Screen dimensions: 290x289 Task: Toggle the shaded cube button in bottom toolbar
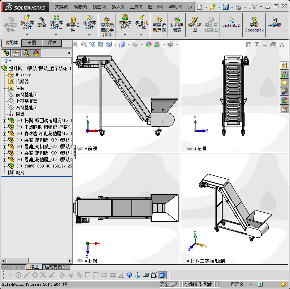pyautogui.click(x=163, y=275)
